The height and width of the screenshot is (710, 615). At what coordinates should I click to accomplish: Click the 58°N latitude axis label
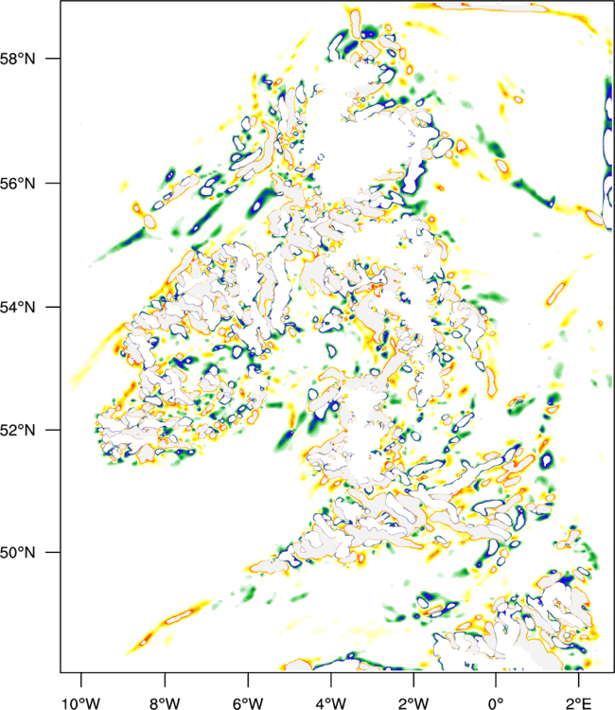pyautogui.click(x=18, y=59)
